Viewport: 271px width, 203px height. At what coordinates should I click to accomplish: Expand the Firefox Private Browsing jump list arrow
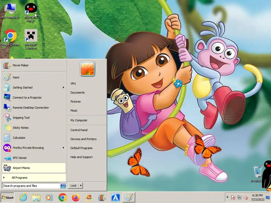[64, 148]
